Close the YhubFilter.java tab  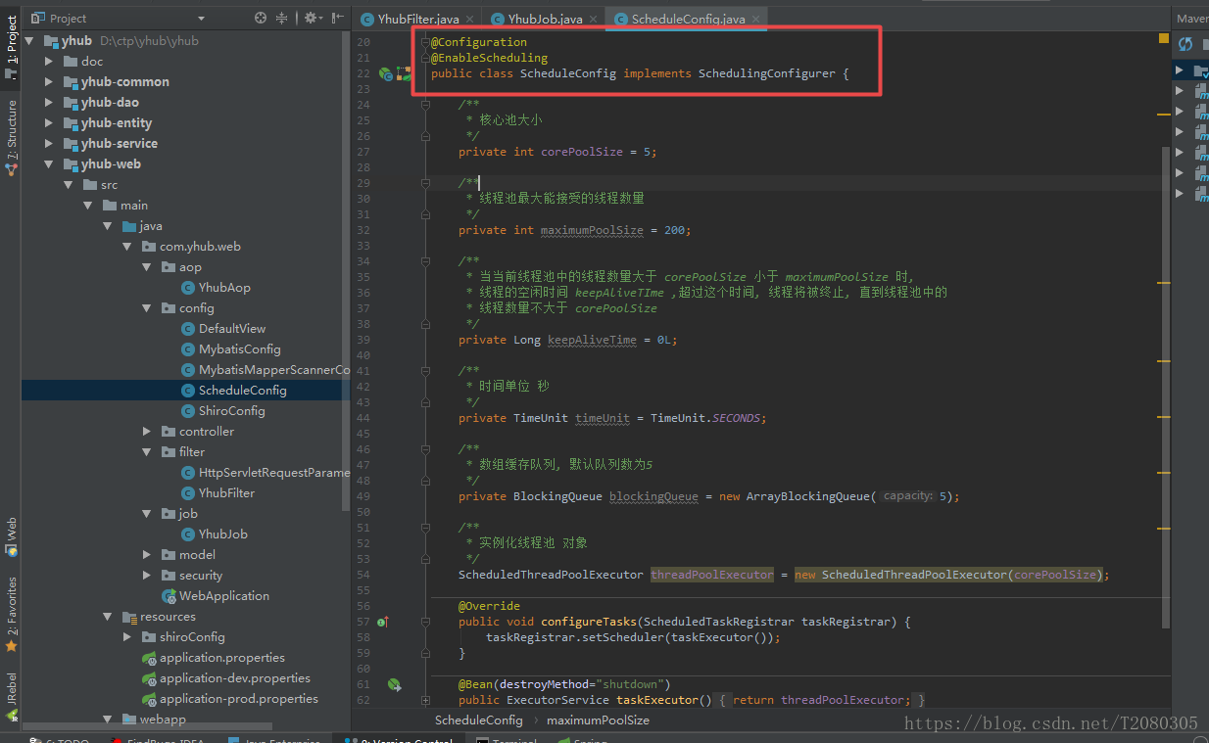click(x=469, y=19)
